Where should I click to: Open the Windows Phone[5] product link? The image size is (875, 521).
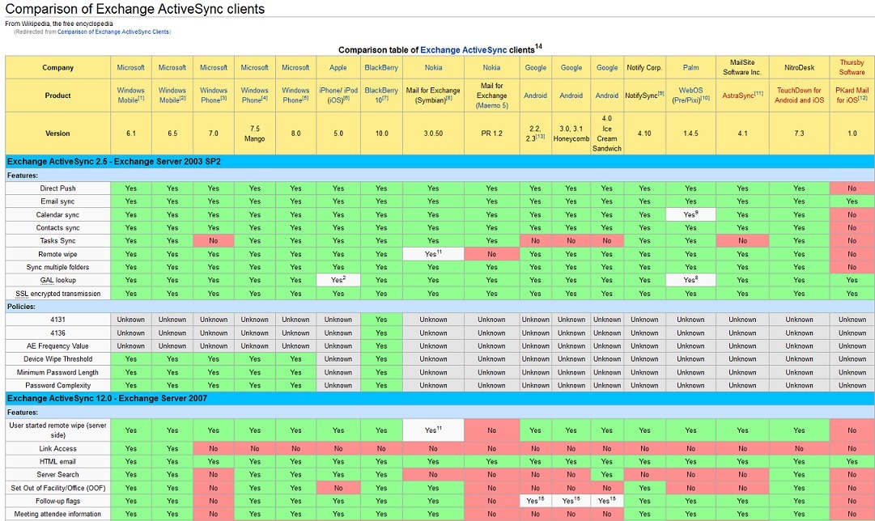tap(295, 95)
